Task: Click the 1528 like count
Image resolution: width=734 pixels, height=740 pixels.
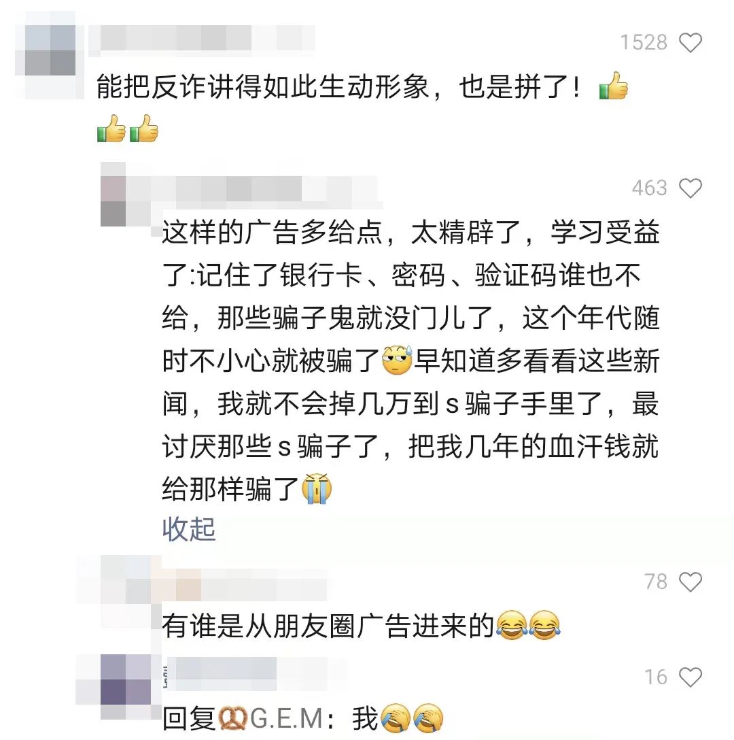Action: 644,42
